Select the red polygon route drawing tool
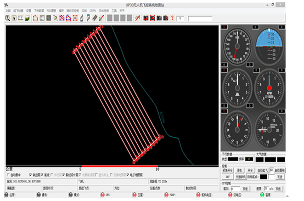The image size is (304, 201). click(35, 18)
